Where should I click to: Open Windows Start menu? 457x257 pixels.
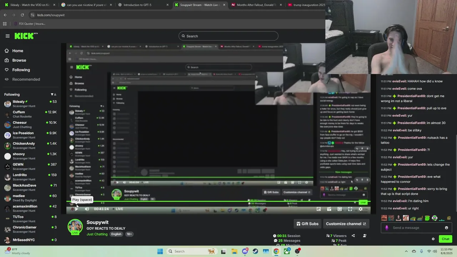pos(160,251)
